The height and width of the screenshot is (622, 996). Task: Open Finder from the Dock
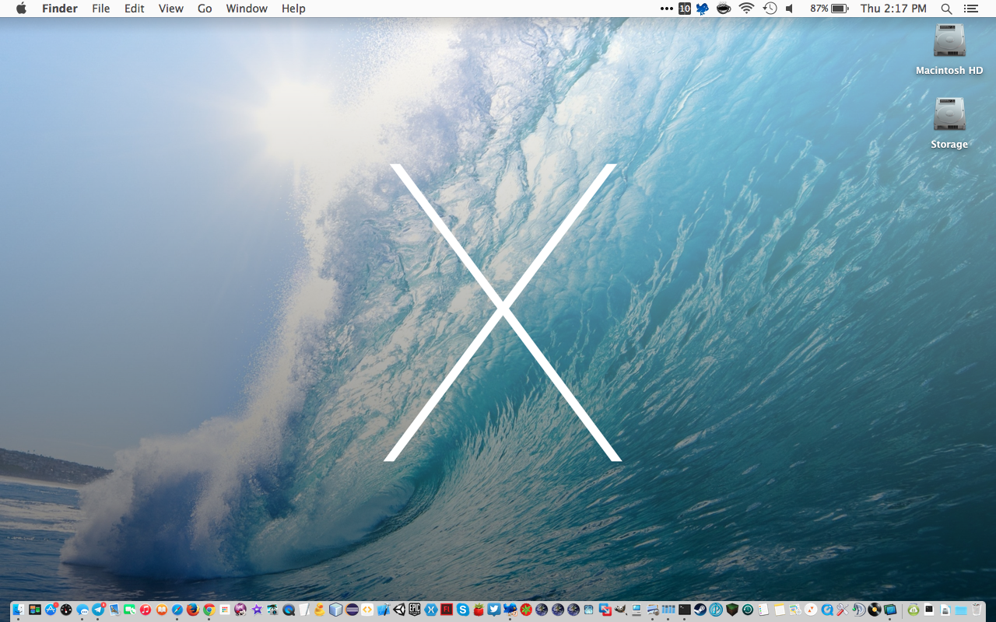pyautogui.click(x=19, y=610)
